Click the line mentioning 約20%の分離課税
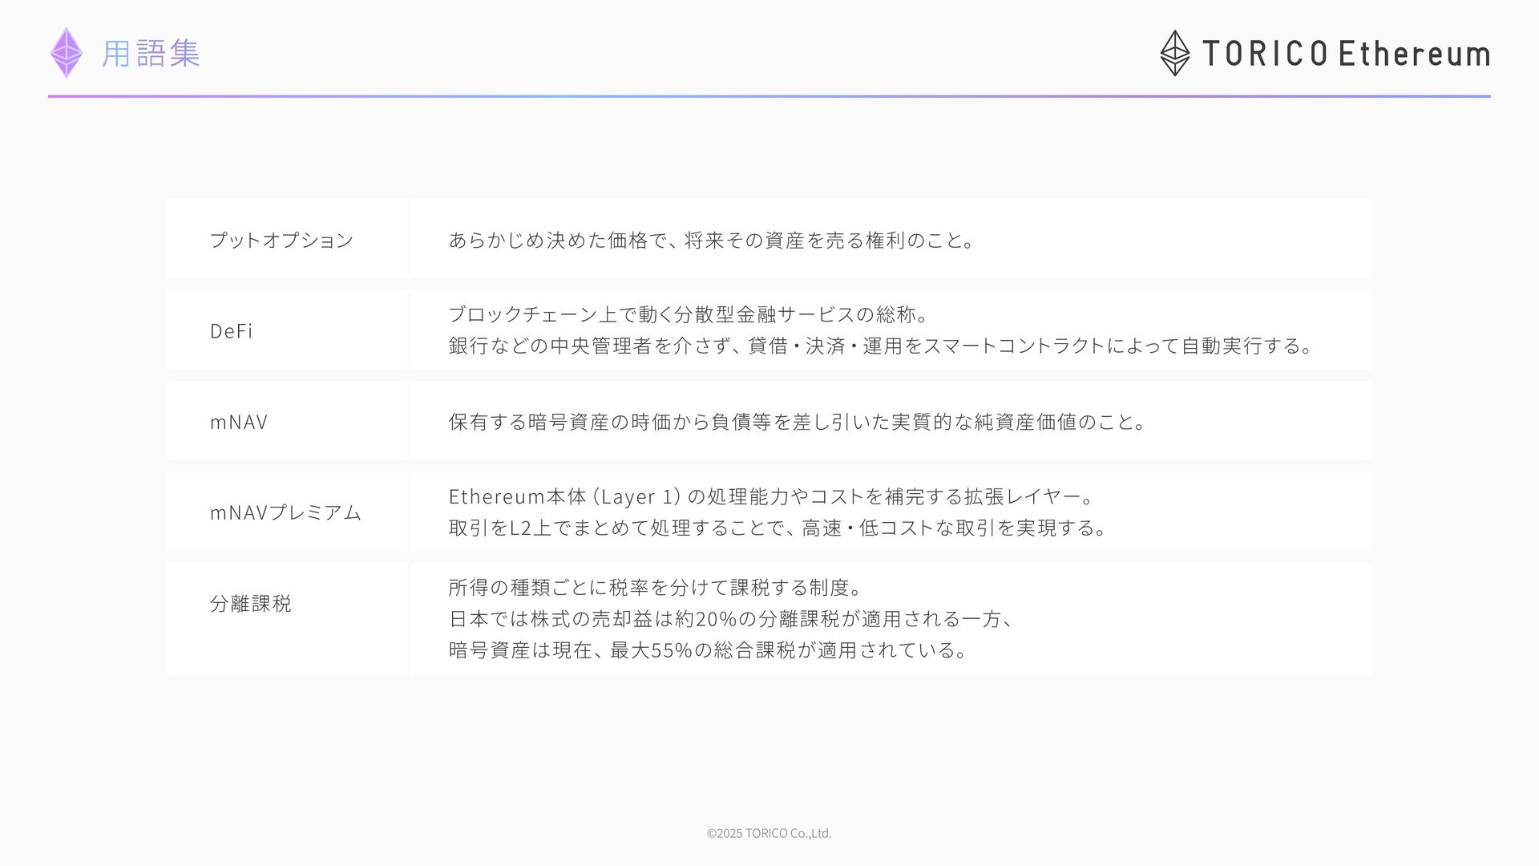The height and width of the screenshot is (866, 1539). [732, 618]
